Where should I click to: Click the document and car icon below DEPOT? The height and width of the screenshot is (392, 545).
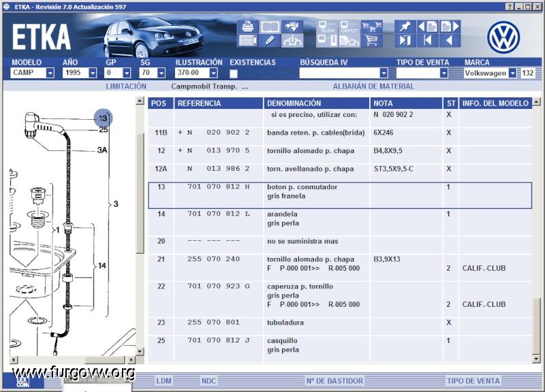coord(349,41)
